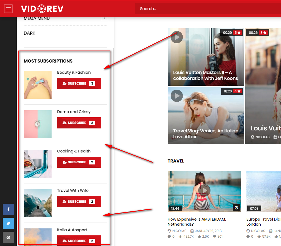The width and height of the screenshot is (281, 246).
Task: Open the Travel With Wife channel thumbnail
Action: (38, 203)
